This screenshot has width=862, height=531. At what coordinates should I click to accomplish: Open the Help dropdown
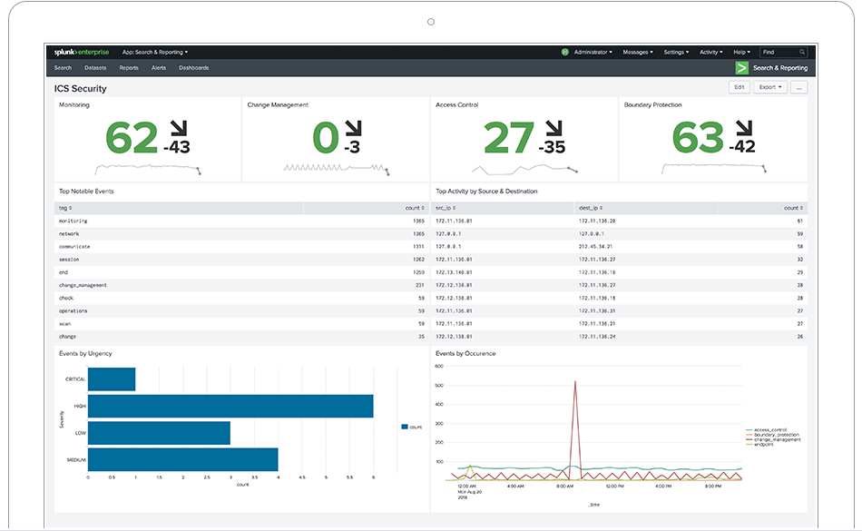pos(741,53)
